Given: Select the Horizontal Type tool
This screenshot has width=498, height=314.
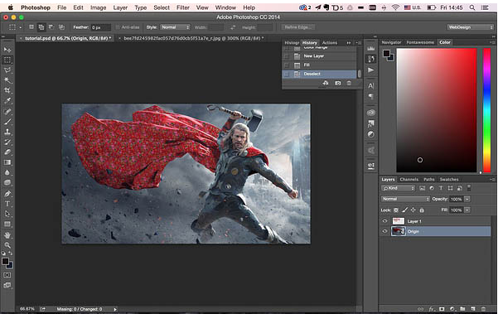Looking at the screenshot, I should (x=7, y=204).
